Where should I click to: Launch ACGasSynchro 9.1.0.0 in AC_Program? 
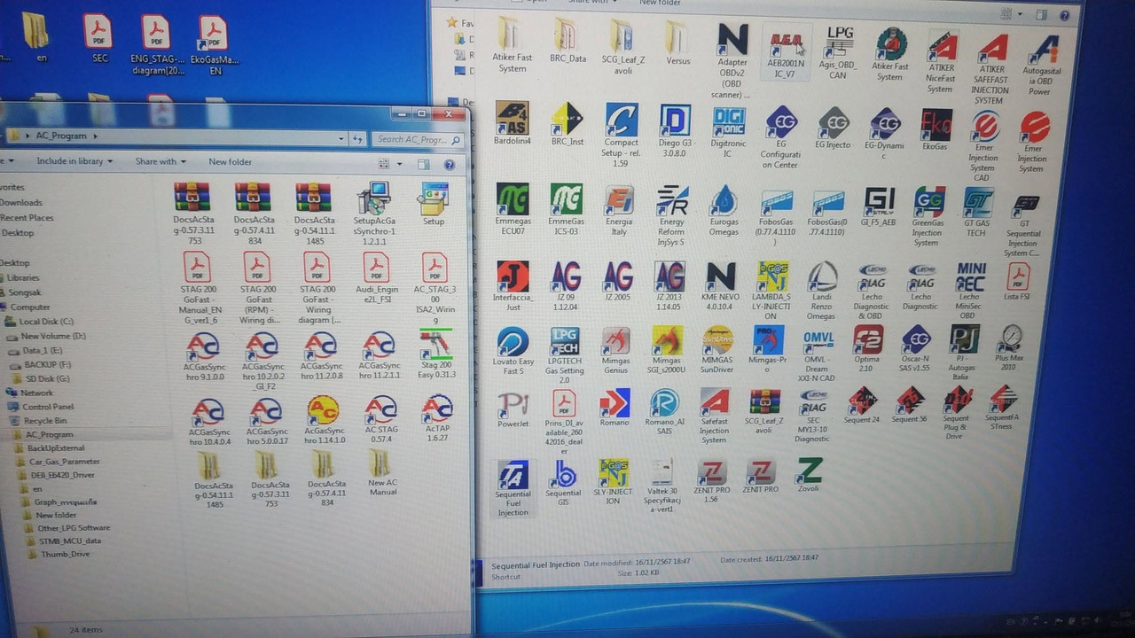(203, 346)
